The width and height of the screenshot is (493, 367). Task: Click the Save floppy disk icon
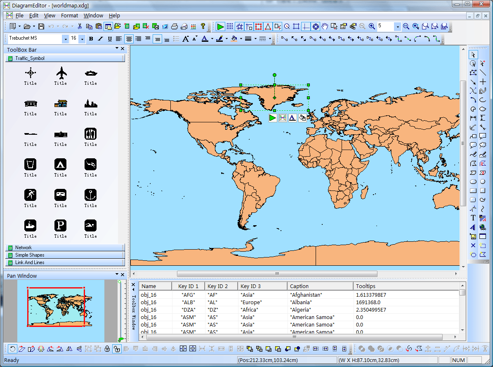tap(41, 26)
